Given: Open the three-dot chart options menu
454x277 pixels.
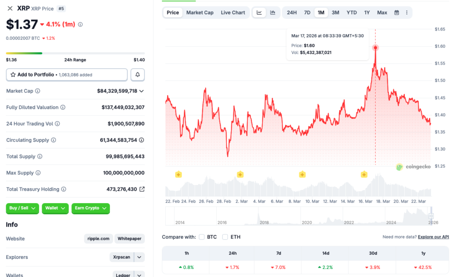Looking at the screenshot, I should 407,12.
